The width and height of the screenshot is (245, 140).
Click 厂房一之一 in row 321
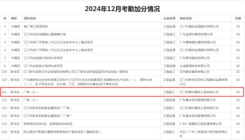coord(31,92)
